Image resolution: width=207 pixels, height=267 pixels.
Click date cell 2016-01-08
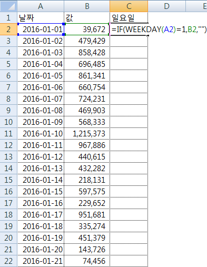pos(41,111)
